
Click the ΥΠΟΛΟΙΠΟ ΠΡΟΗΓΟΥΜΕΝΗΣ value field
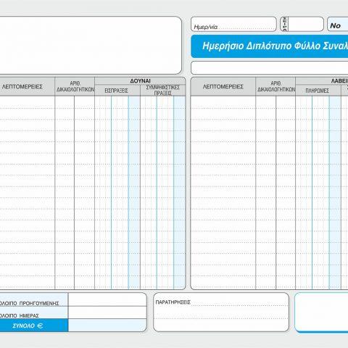click(107, 299)
